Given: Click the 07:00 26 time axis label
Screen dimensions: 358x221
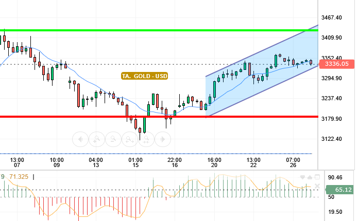Looking at the screenshot, I should [293, 162].
